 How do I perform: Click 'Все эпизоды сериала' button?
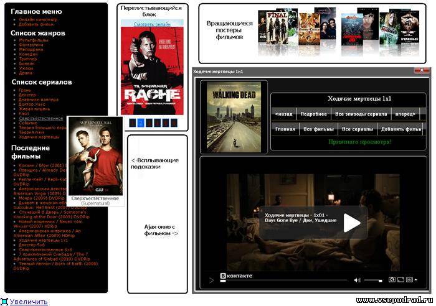pyautogui.click(x=361, y=114)
